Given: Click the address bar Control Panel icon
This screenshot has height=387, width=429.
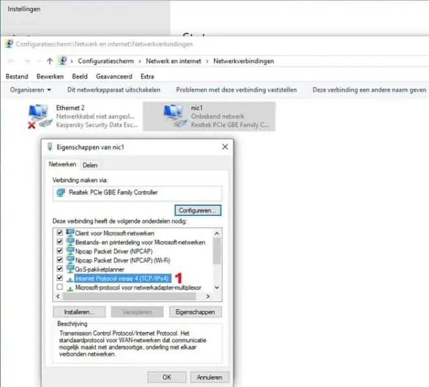Looking at the screenshot, I should click(x=63, y=61).
